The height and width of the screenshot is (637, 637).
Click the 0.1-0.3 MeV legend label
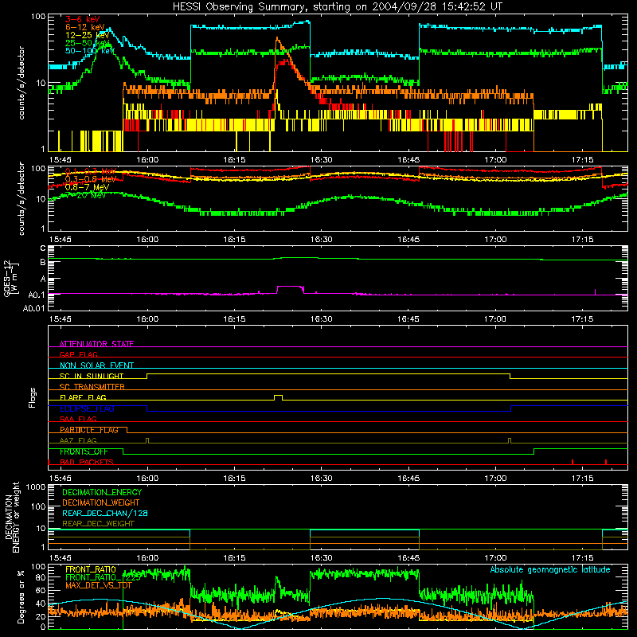[x=91, y=171]
